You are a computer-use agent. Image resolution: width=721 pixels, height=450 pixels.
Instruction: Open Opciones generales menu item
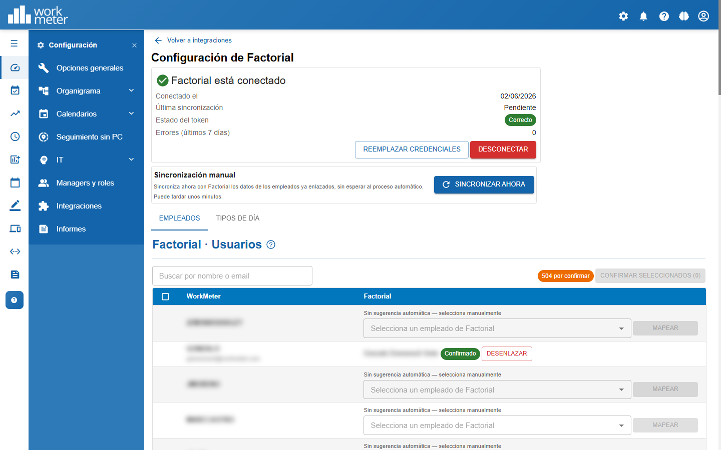[86, 68]
